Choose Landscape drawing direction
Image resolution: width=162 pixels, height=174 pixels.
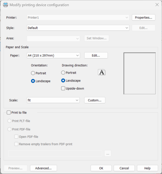click(63, 81)
